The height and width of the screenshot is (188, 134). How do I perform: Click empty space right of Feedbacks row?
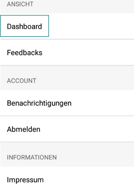point(88,52)
